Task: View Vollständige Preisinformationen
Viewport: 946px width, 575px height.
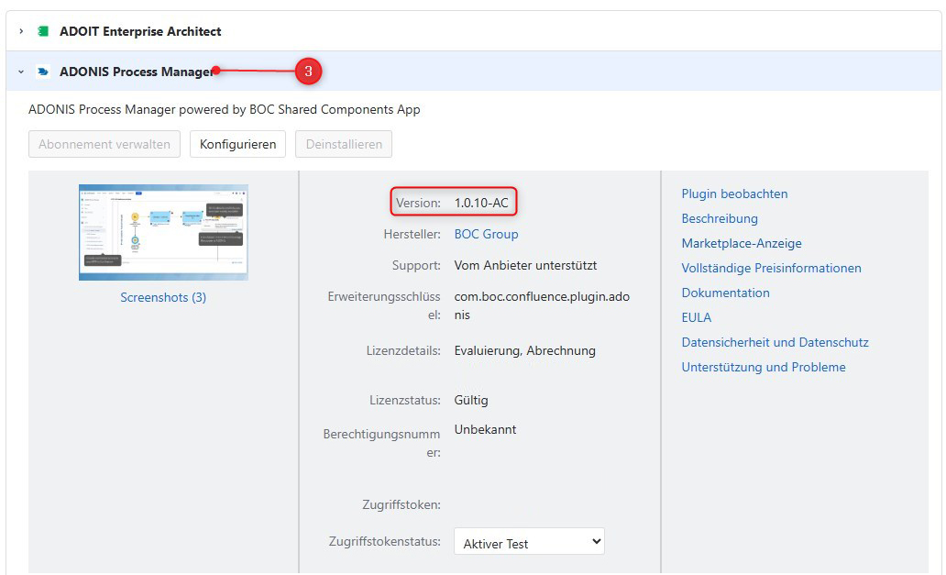Action: tap(771, 268)
